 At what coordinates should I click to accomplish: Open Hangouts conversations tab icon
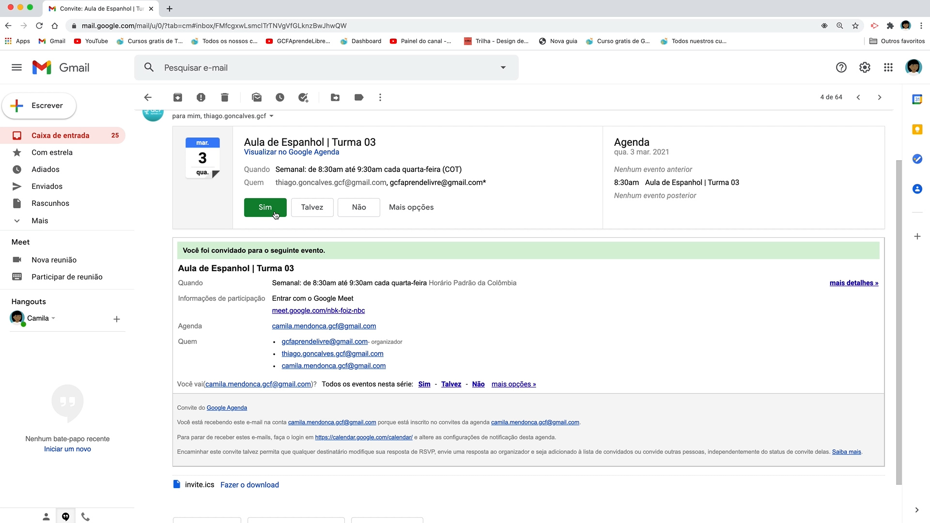tap(65, 517)
